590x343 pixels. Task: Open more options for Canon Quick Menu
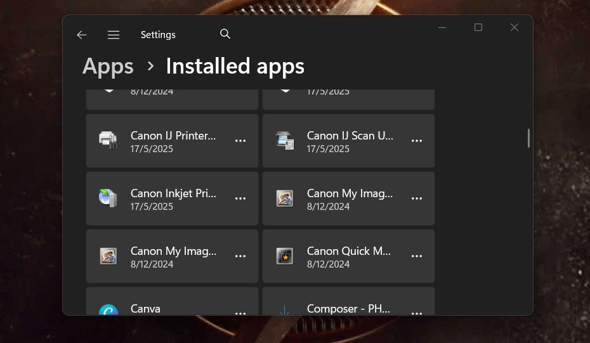(x=417, y=256)
